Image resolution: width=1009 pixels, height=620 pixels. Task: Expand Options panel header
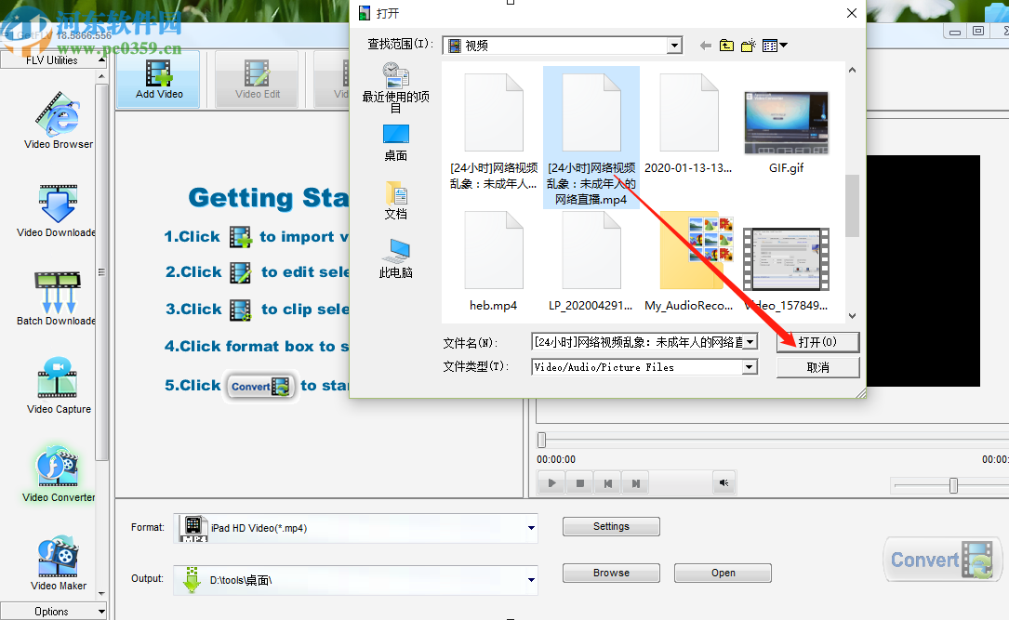[53, 611]
